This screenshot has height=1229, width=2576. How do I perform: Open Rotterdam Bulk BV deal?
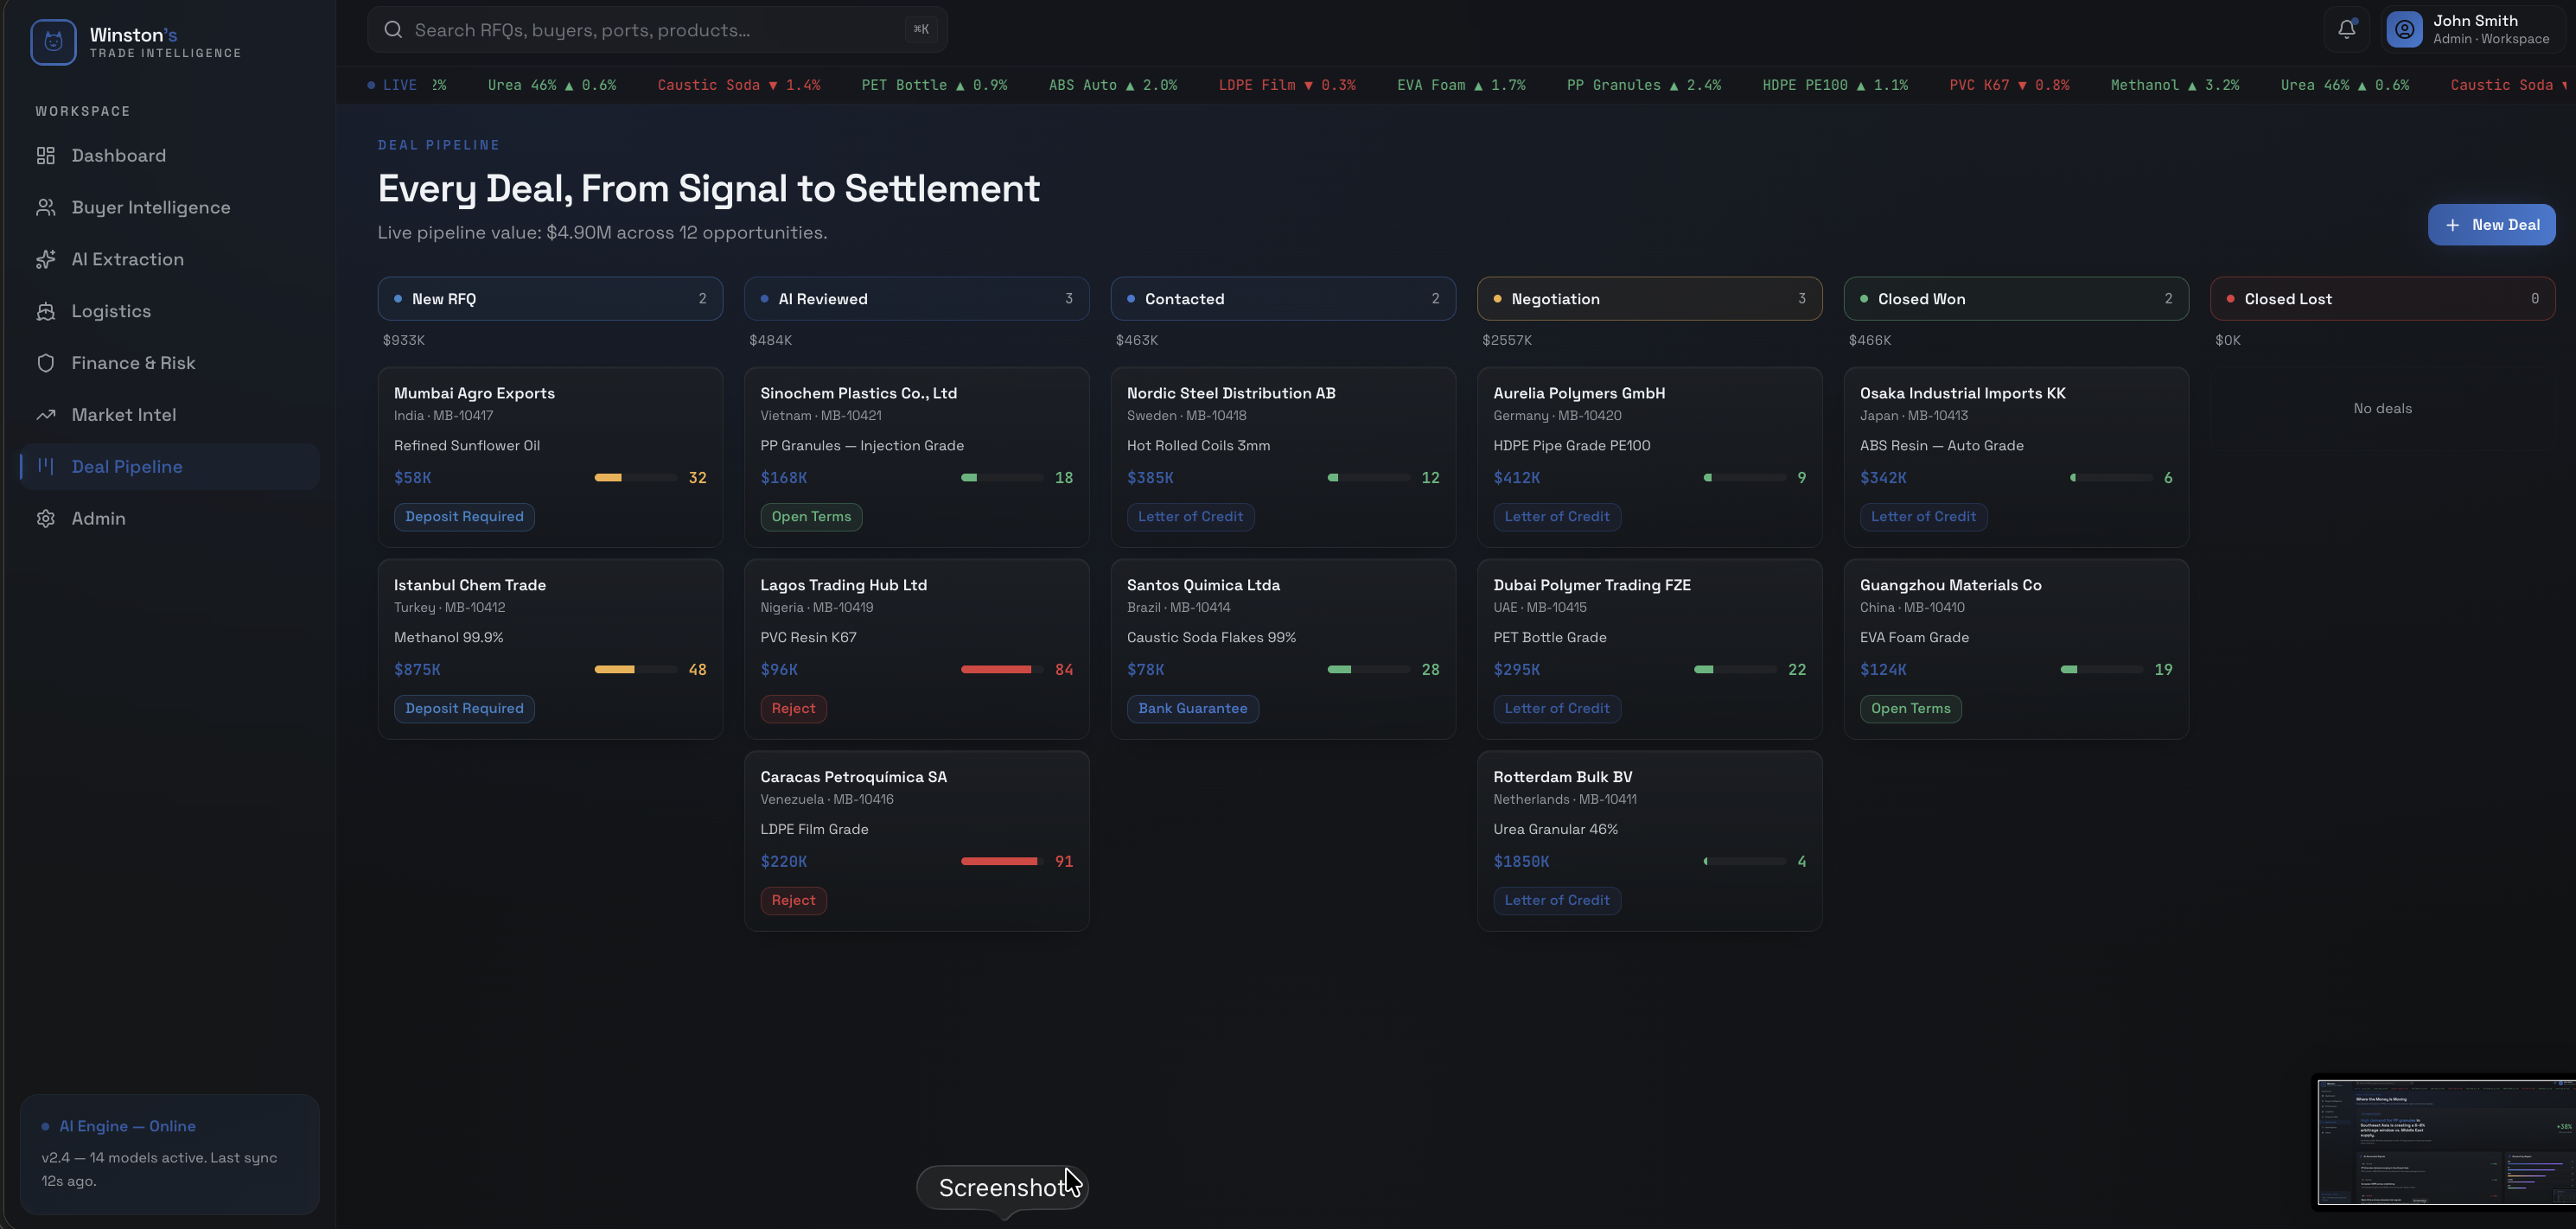(1649, 841)
